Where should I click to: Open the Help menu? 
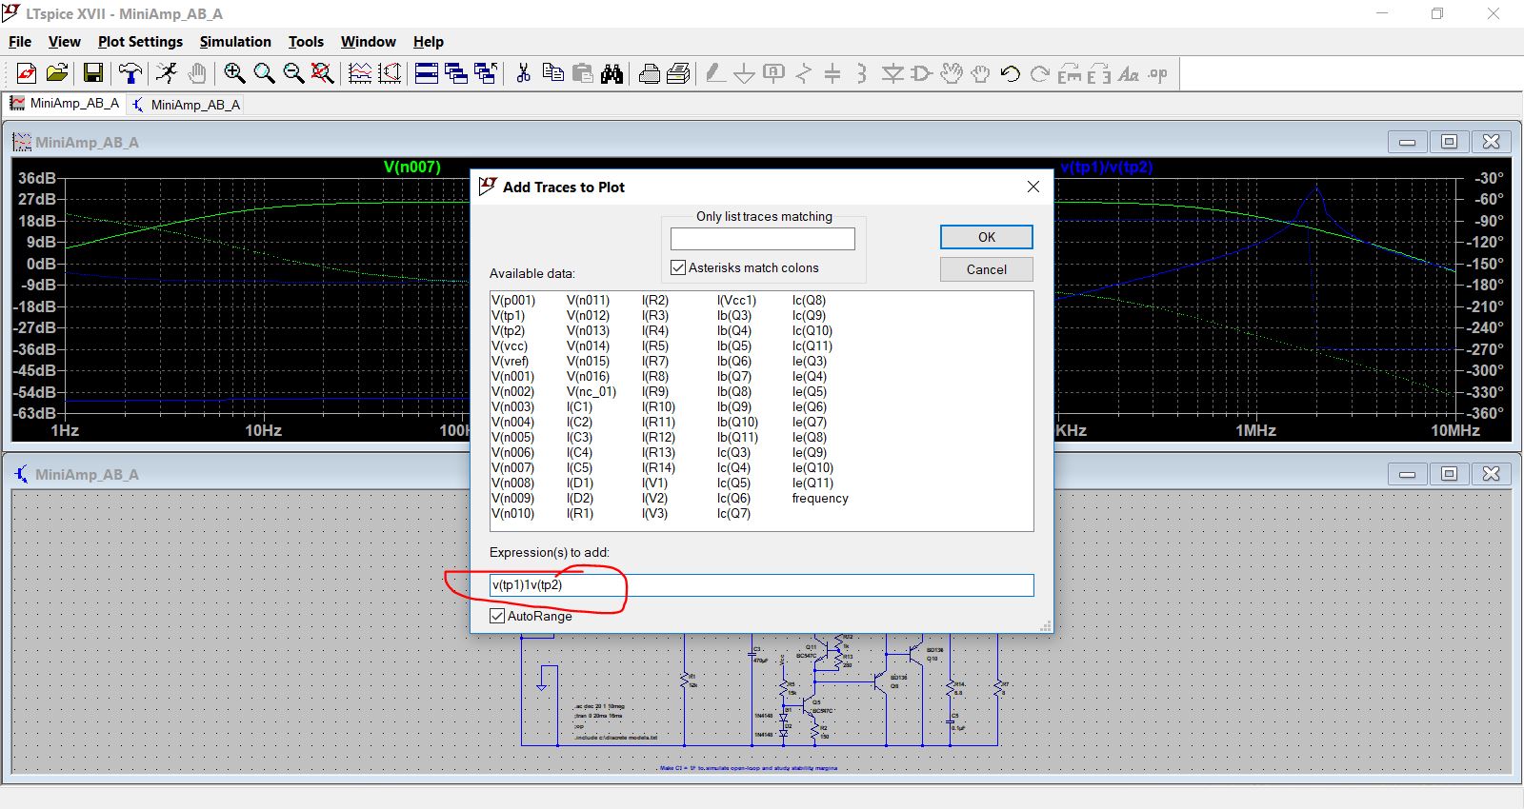click(429, 42)
